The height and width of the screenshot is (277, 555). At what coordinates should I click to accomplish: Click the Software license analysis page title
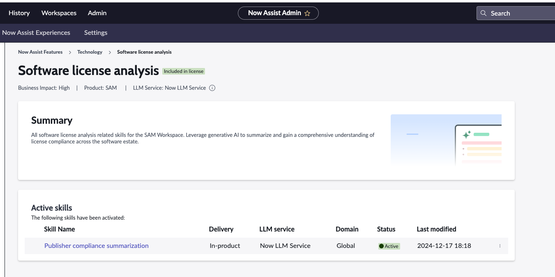88,70
